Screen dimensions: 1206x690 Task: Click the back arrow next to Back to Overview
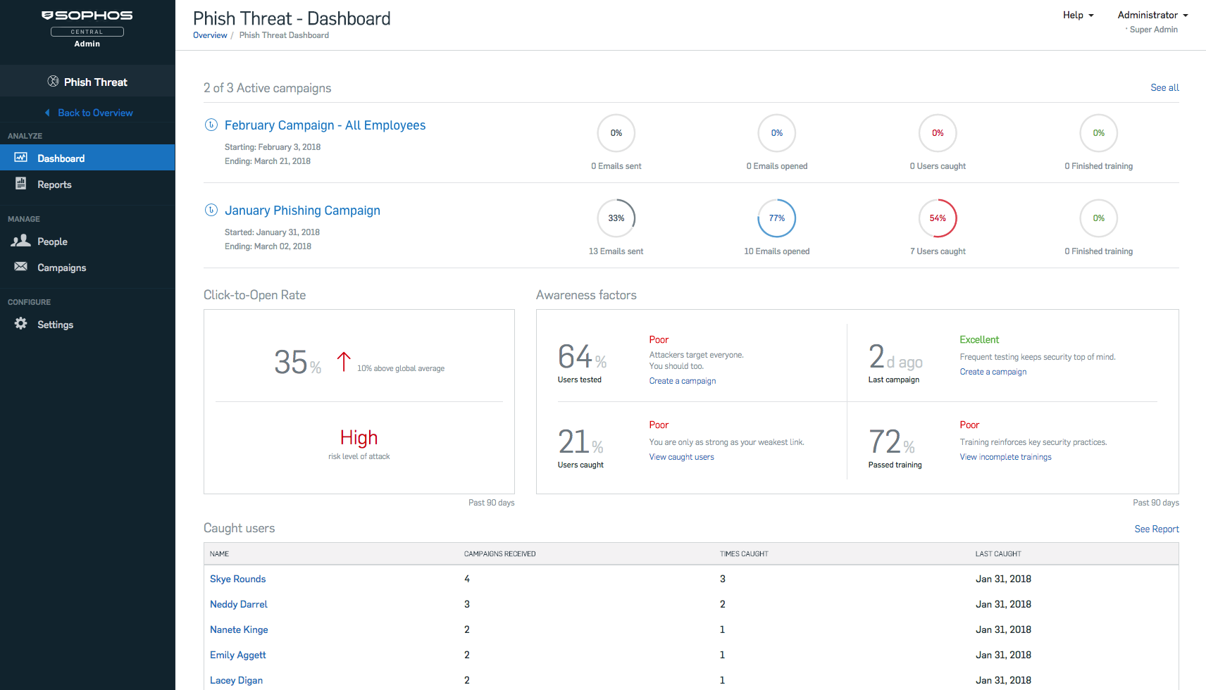48,112
